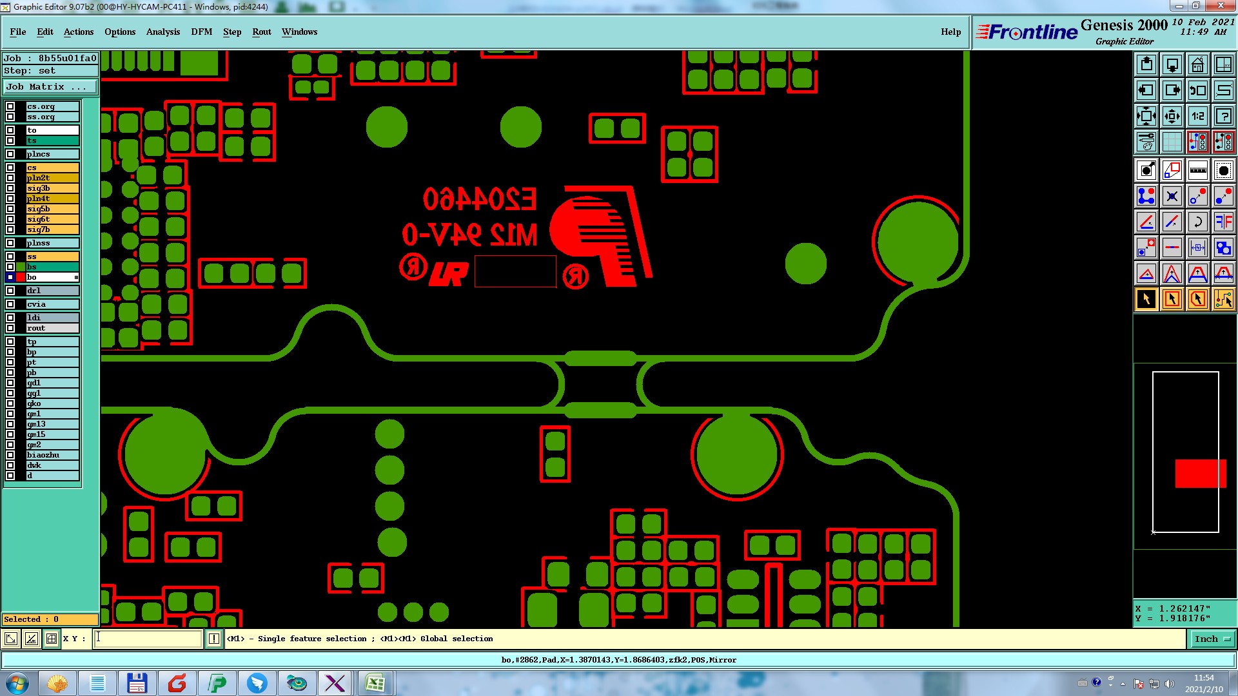Viewport: 1238px width, 696px height.
Task: Open the Actions menu
Action: pyautogui.click(x=79, y=32)
